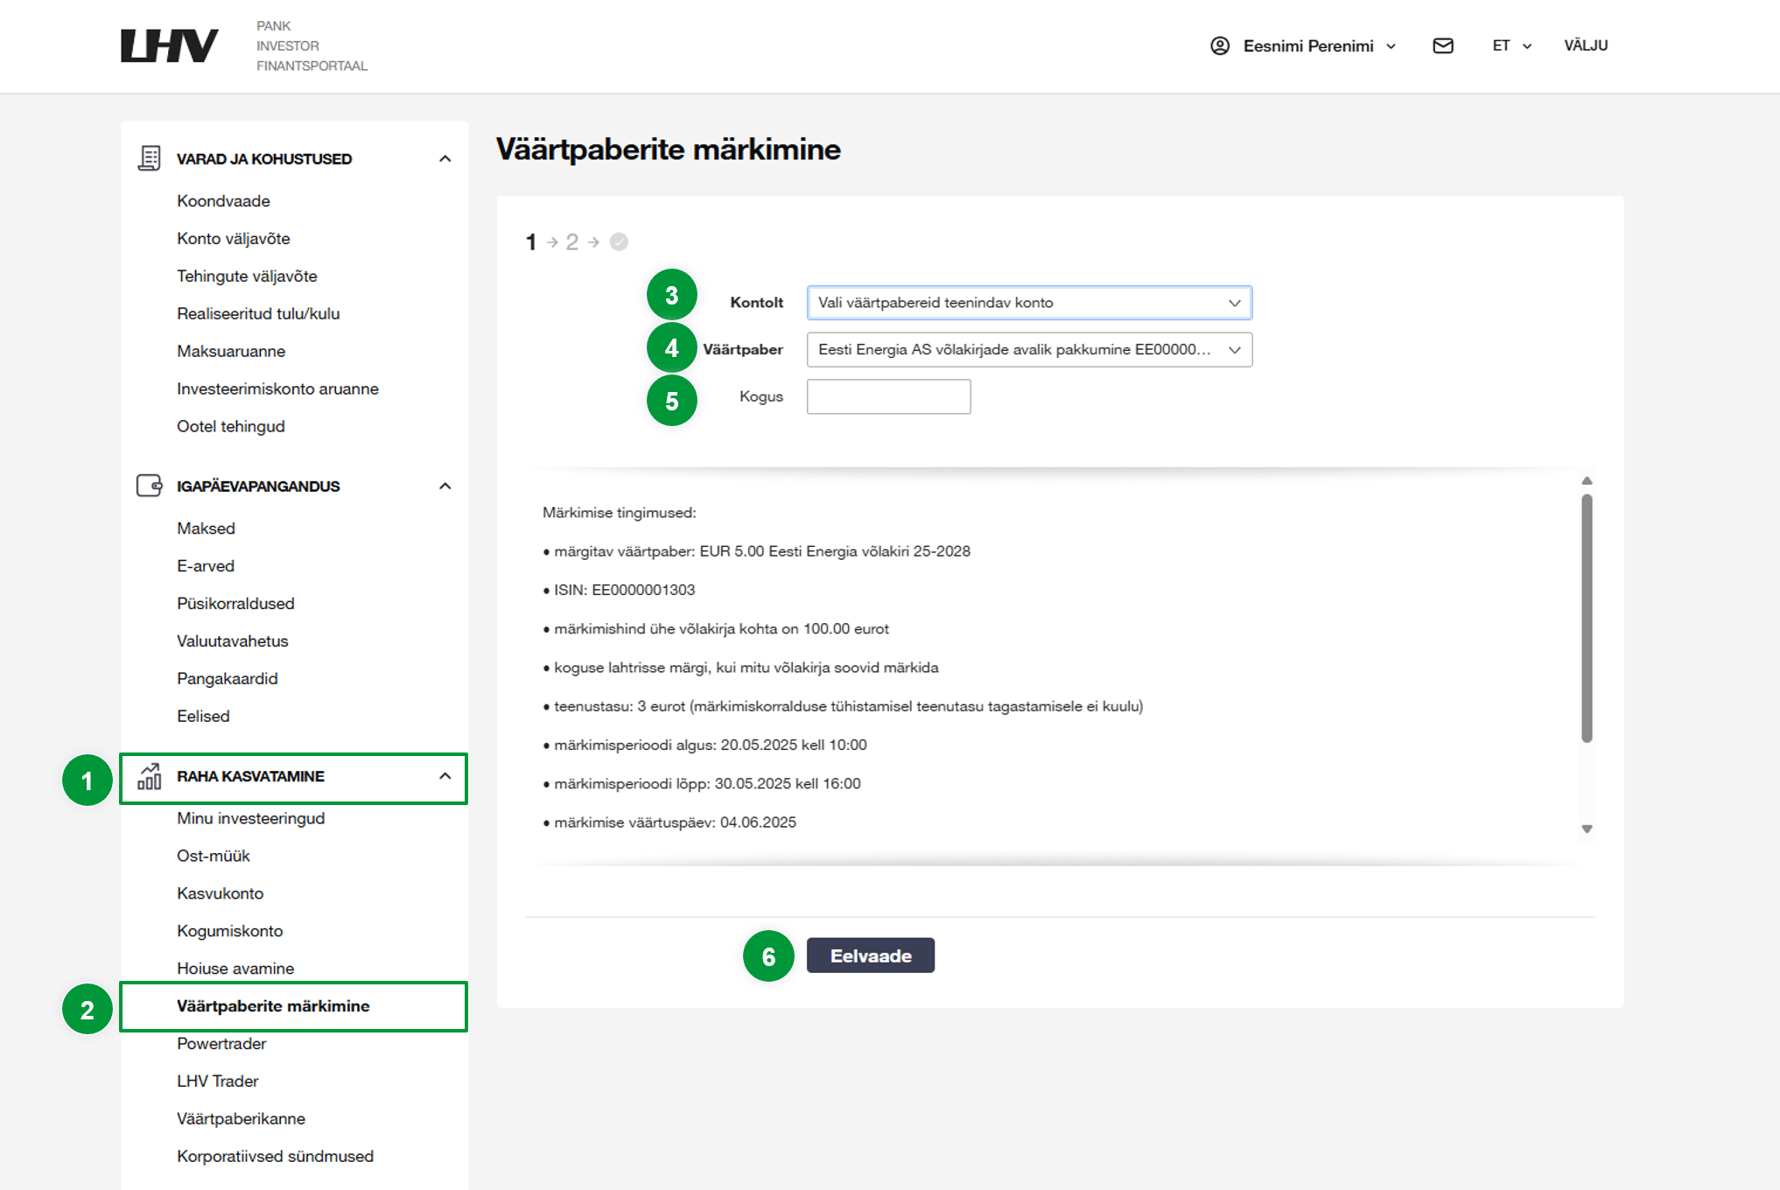This screenshot has height=1190, width=1780.
Task: Go to Ost-müük menu item
Action: [214, 856]
